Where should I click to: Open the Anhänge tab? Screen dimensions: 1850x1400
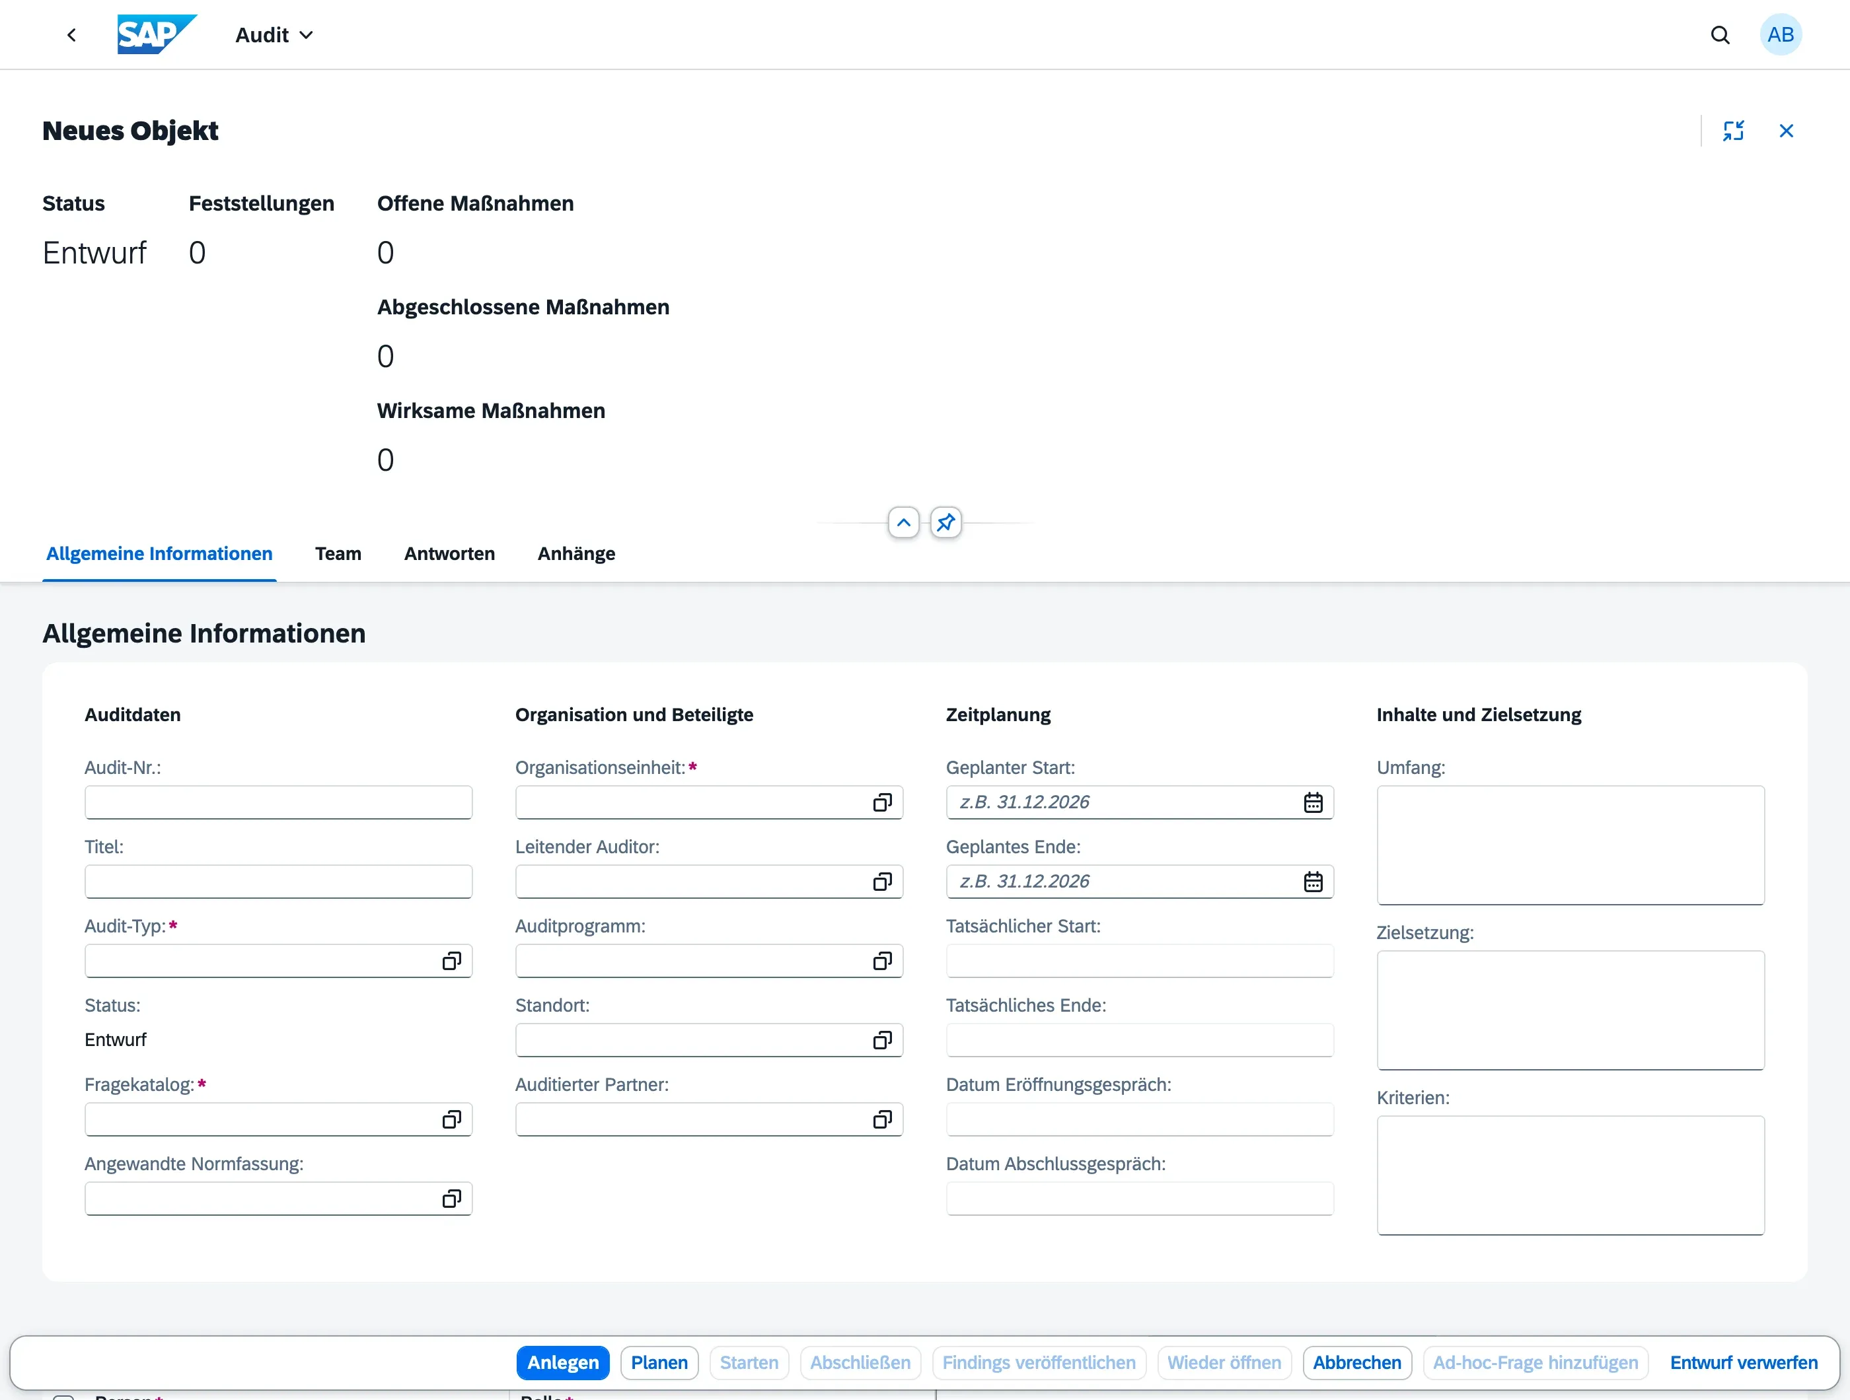[x=576, y=554]
